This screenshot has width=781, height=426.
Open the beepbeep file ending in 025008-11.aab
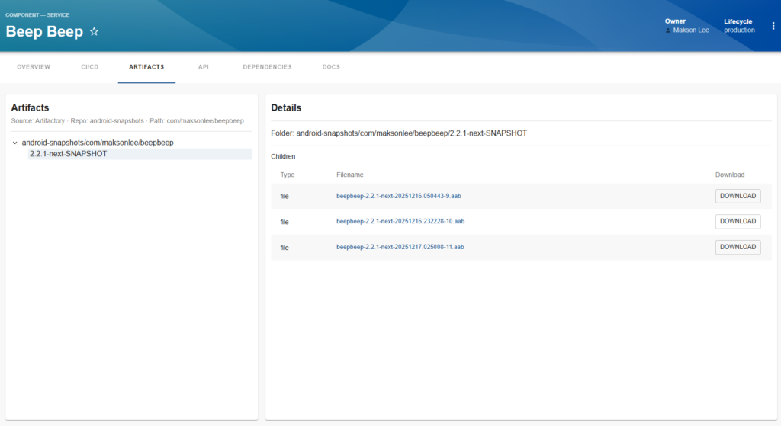pyautogui.click(x=400, y=247)
